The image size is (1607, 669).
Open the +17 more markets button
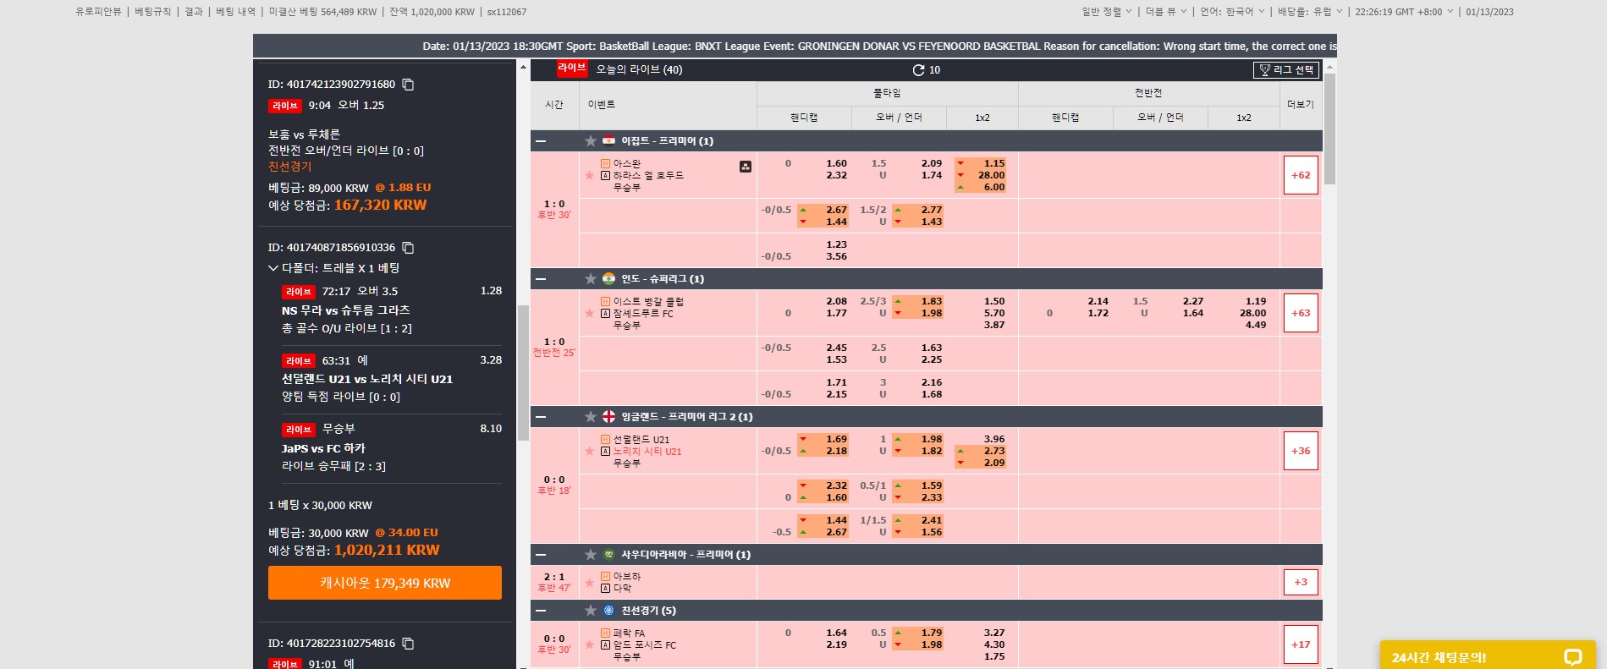1301,644
